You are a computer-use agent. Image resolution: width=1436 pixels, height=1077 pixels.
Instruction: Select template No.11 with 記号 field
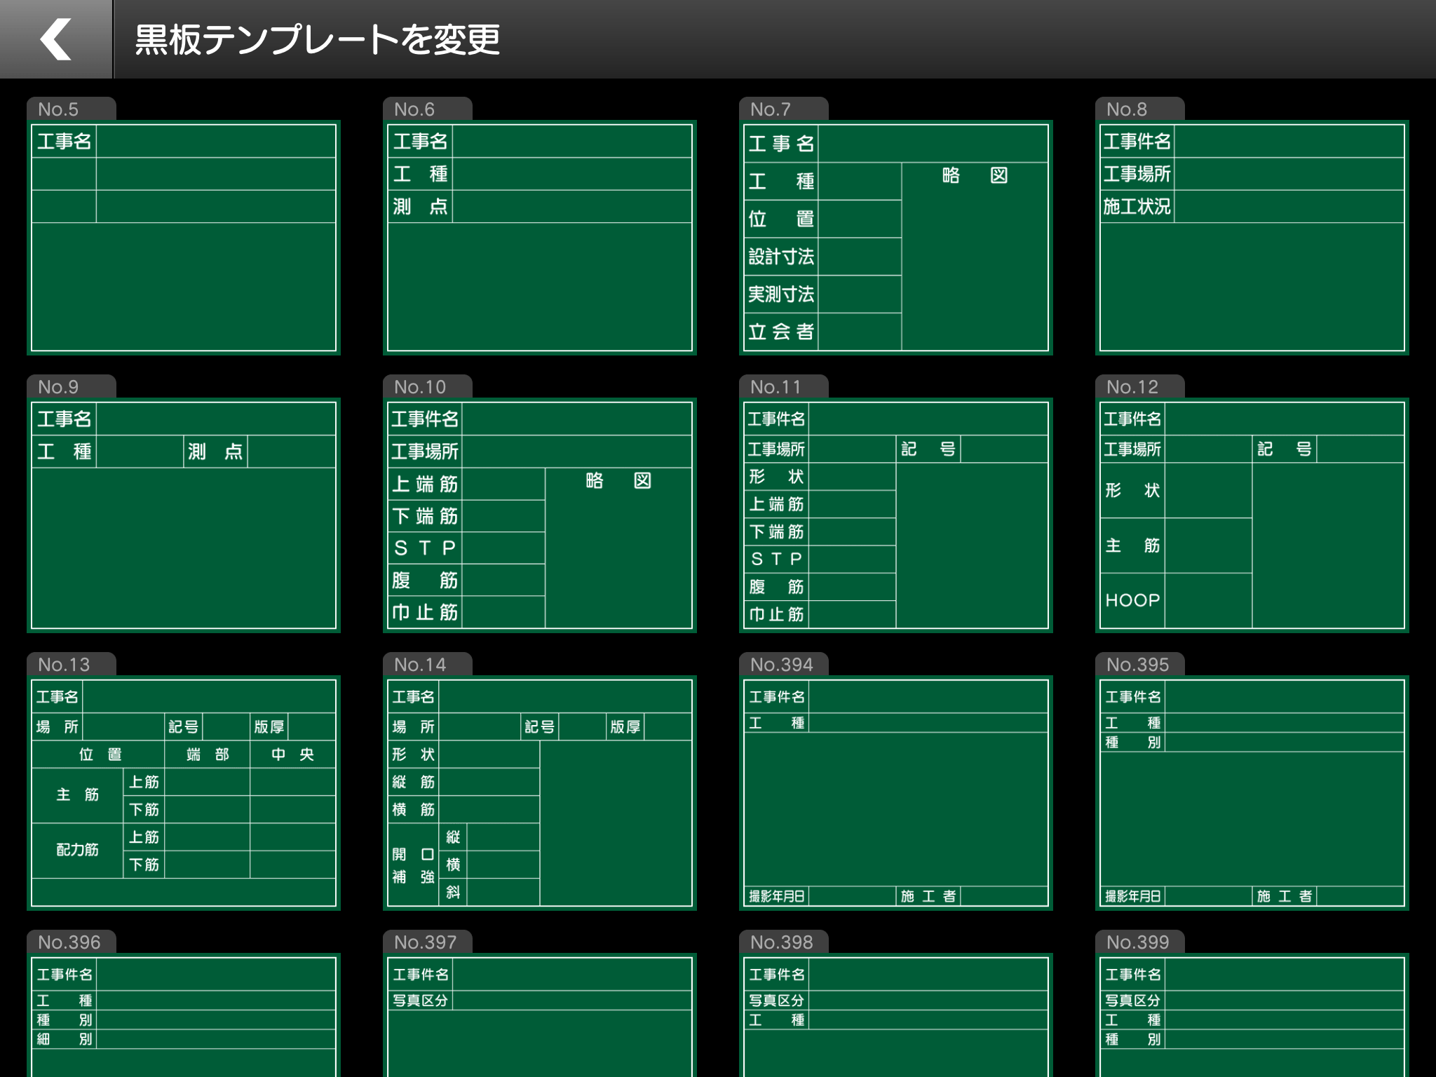pyautogui.click(x=896, y=516)
